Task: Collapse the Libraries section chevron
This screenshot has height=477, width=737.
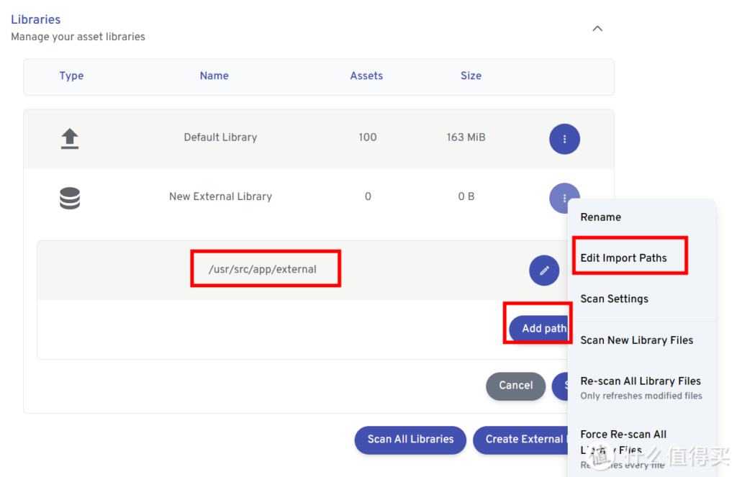Action: 597,29
